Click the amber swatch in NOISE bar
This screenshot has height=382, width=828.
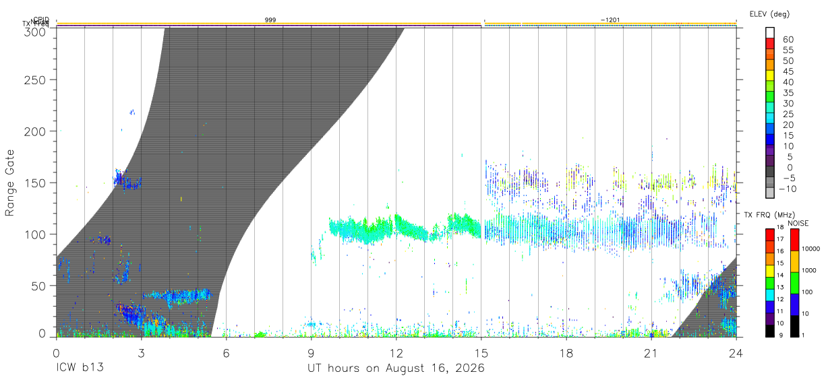pos(794,261)
